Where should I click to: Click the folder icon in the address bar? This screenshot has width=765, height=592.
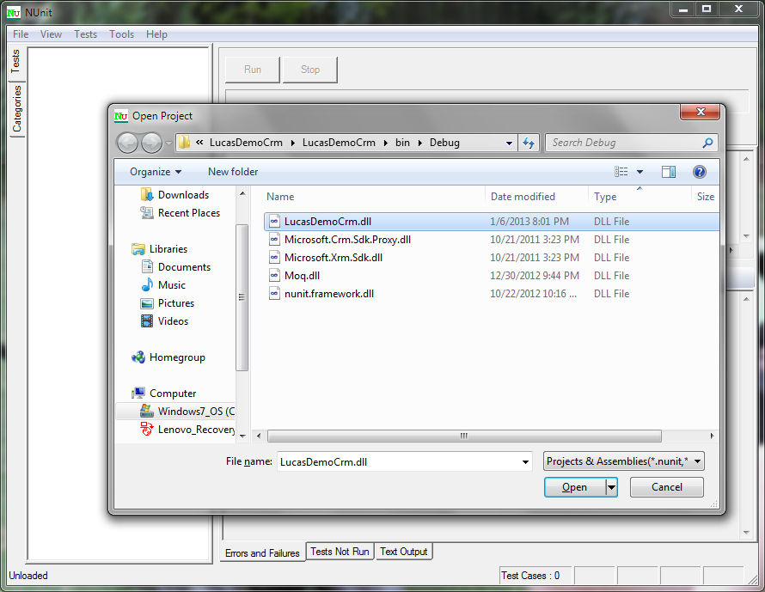point(184,143)
